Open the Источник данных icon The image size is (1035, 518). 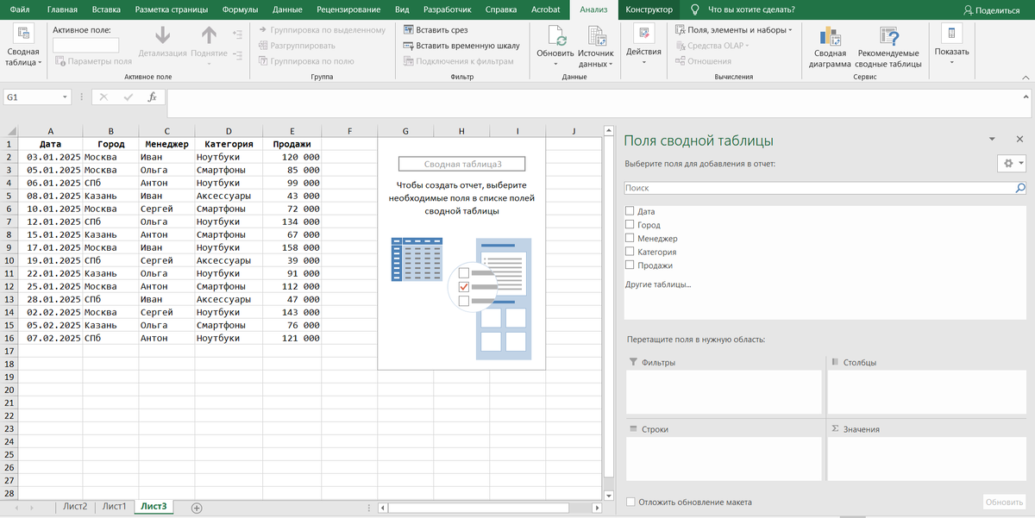pyautogui.click(x=595, y=37)
